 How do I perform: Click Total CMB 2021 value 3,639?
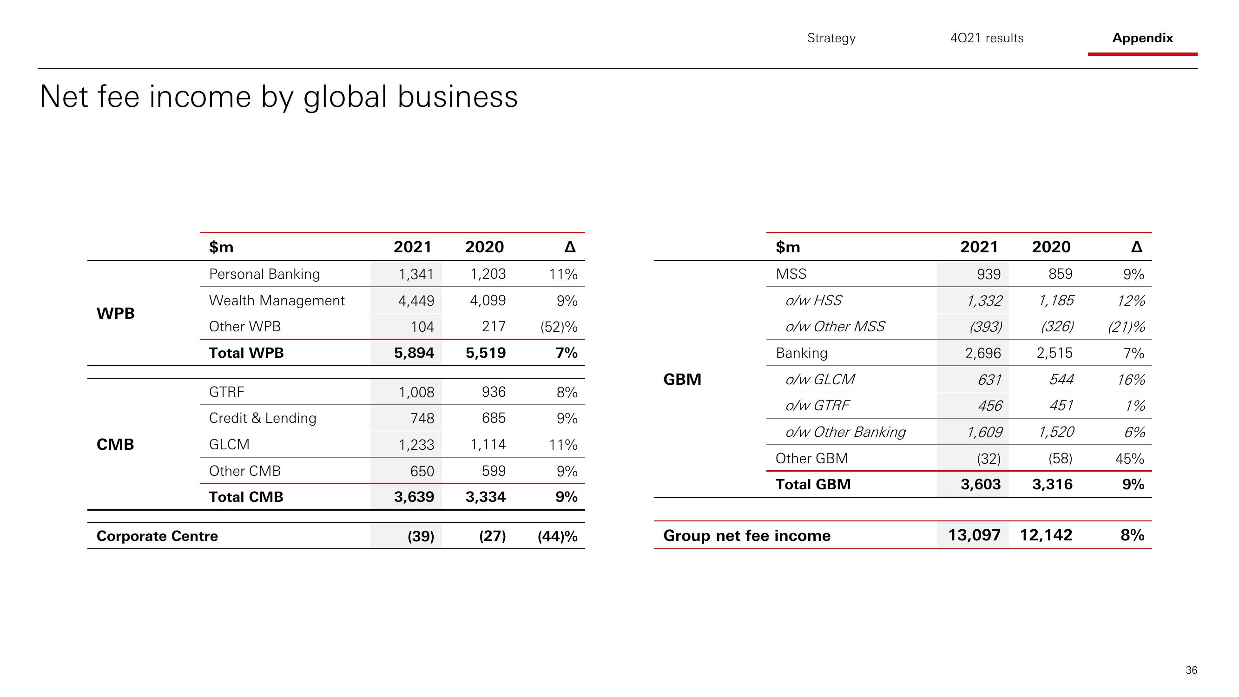click(414, 496)
